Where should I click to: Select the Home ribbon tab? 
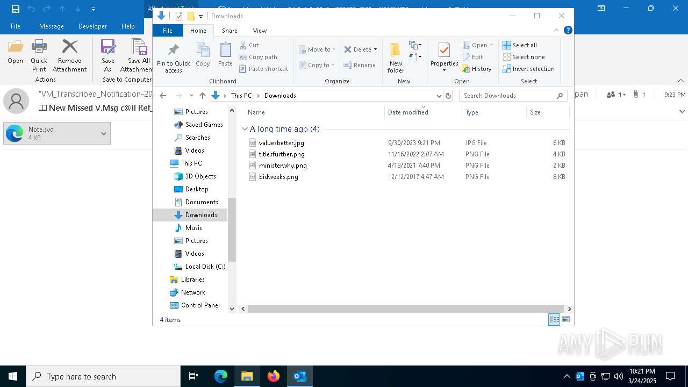[198, 31]
